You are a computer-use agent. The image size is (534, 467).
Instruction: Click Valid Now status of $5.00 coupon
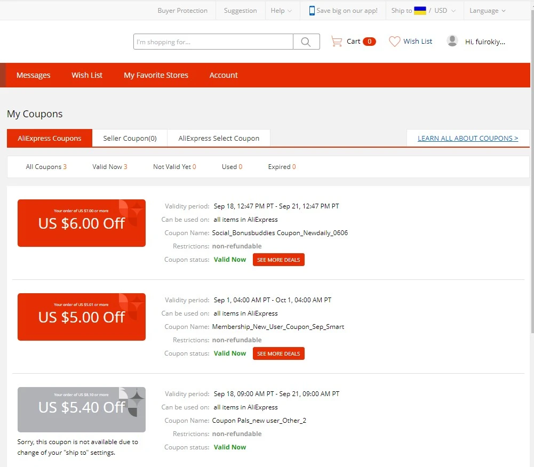click(230, 353)
